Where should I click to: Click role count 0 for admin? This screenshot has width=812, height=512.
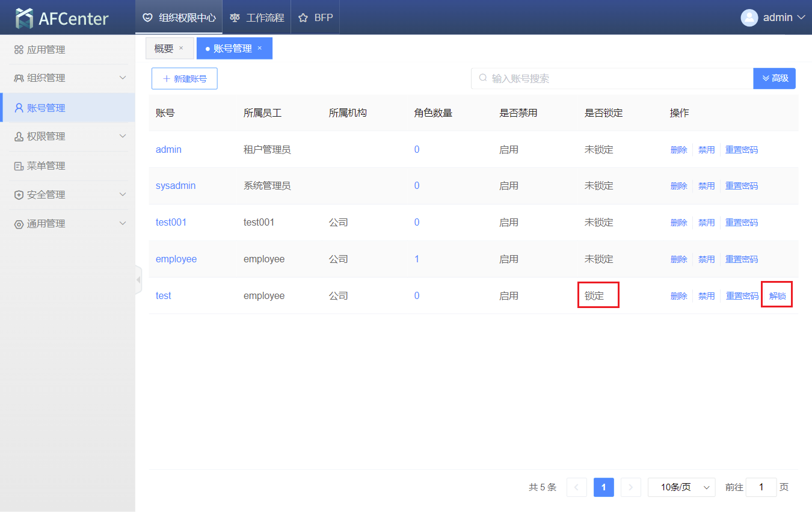coord(417,150)
